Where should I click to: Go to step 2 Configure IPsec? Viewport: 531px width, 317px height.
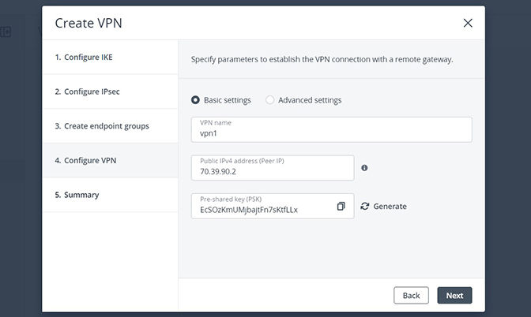click(x=111, y=91)
